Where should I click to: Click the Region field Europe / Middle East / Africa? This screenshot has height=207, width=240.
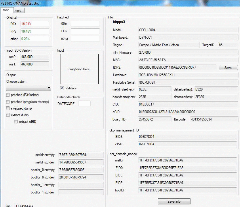pyautogui.click(x=169, y=45)
